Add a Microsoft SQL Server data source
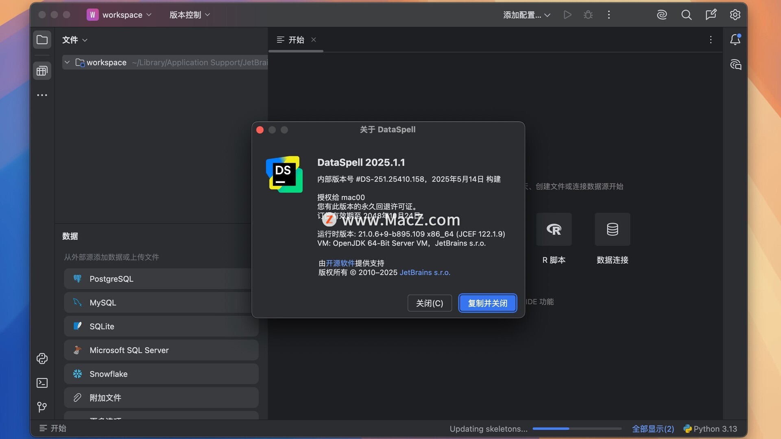Screen dimensions: 781x439 [161, 350]
